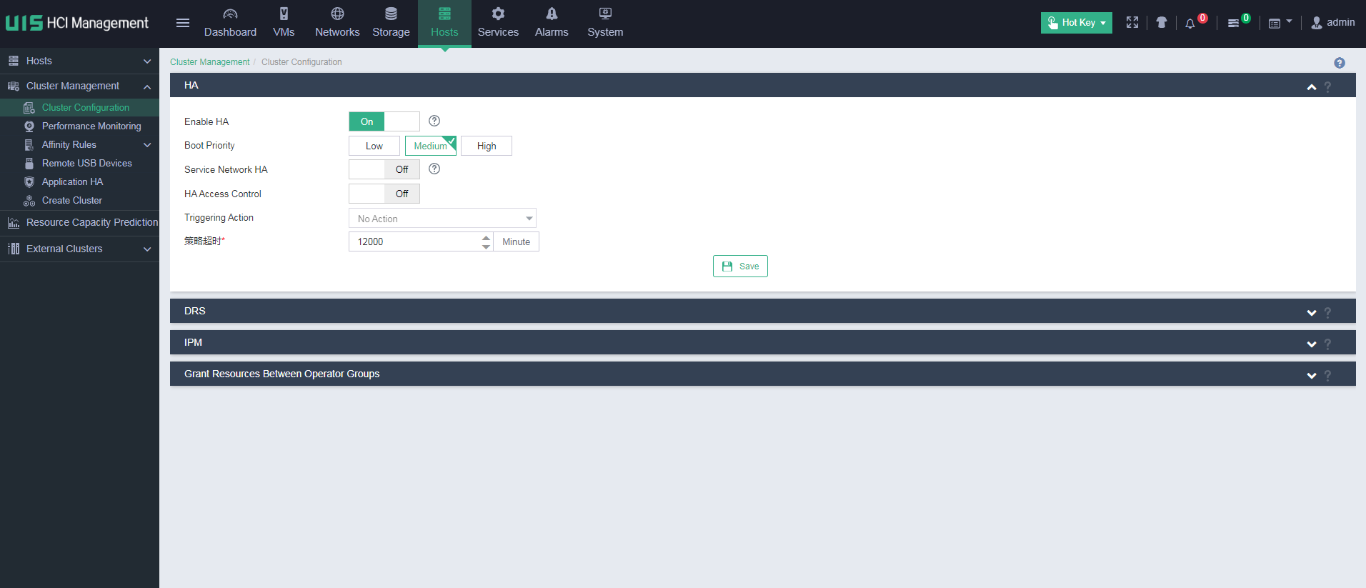This screenshot has height=588, width=1366.
Task: Click the Cluster Management breadcrumb link
Action: click(x=210, y=62)
